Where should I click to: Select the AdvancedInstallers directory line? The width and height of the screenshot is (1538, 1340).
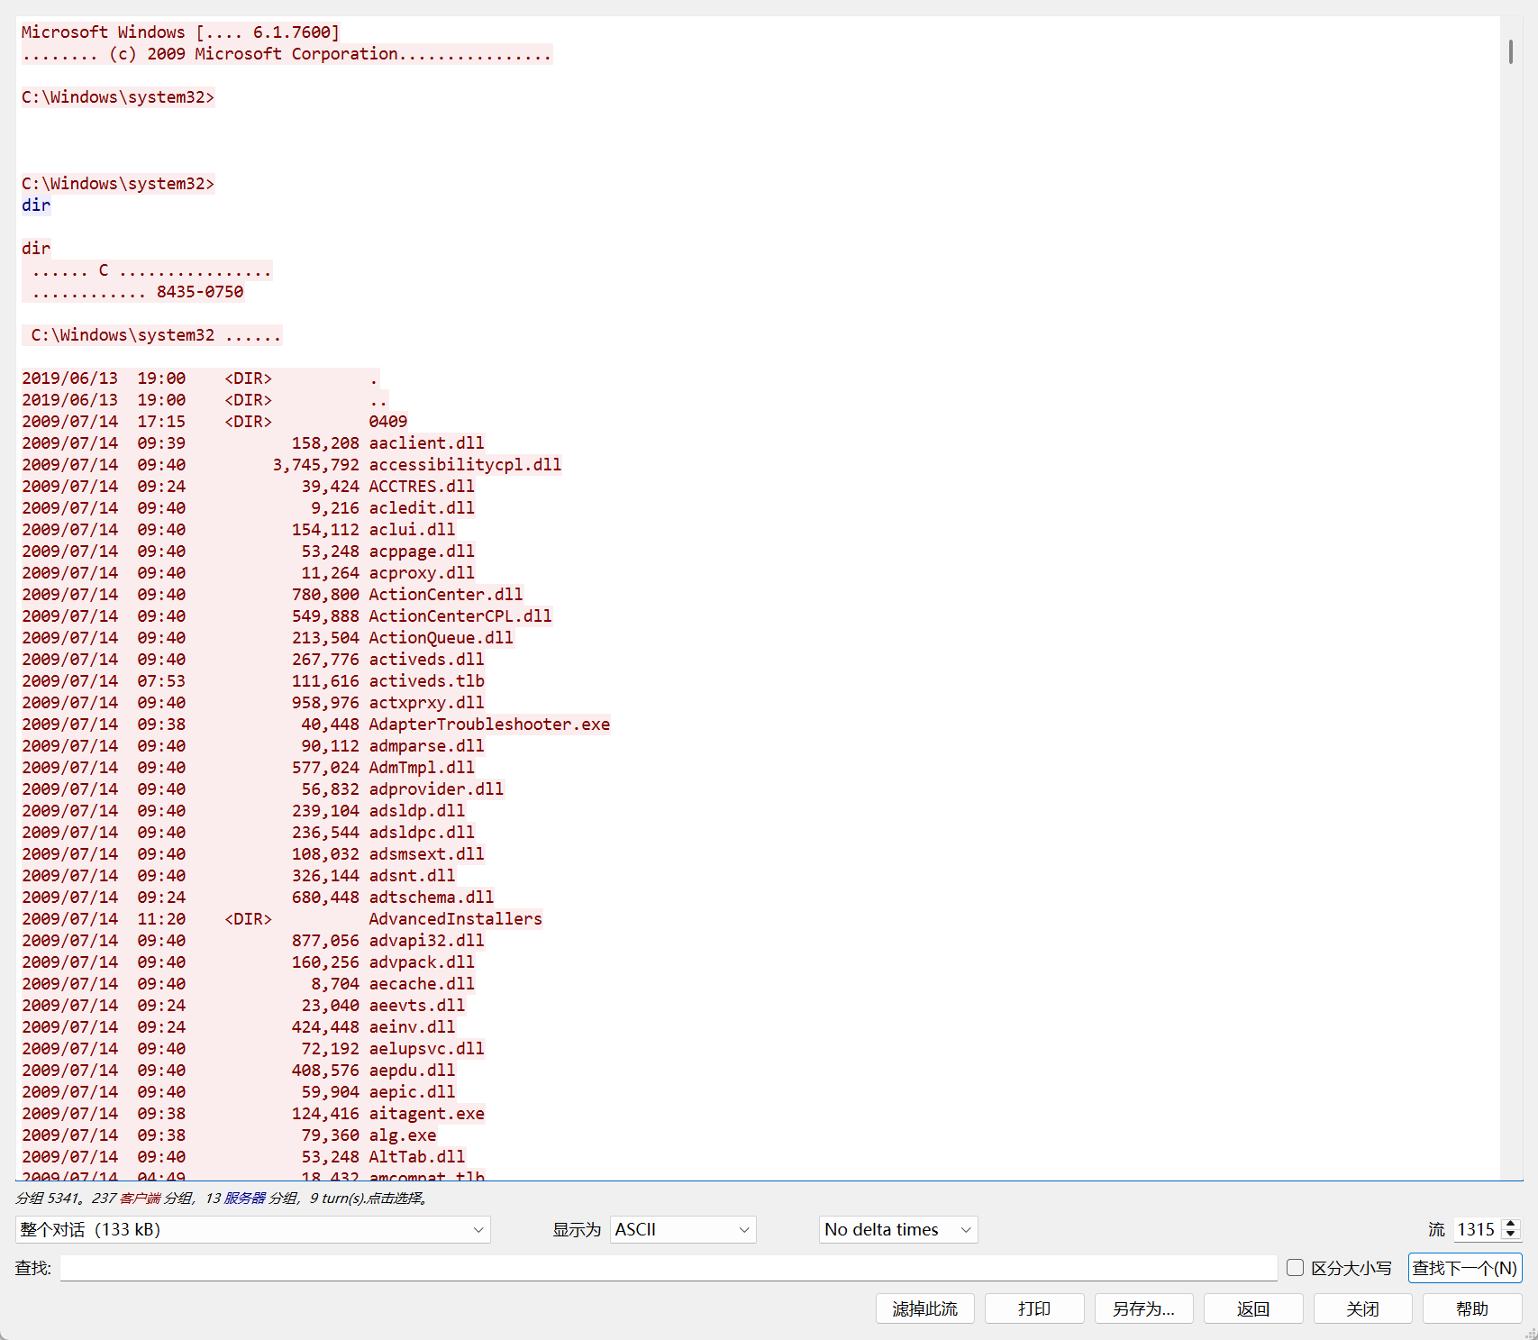click(455, 919)
